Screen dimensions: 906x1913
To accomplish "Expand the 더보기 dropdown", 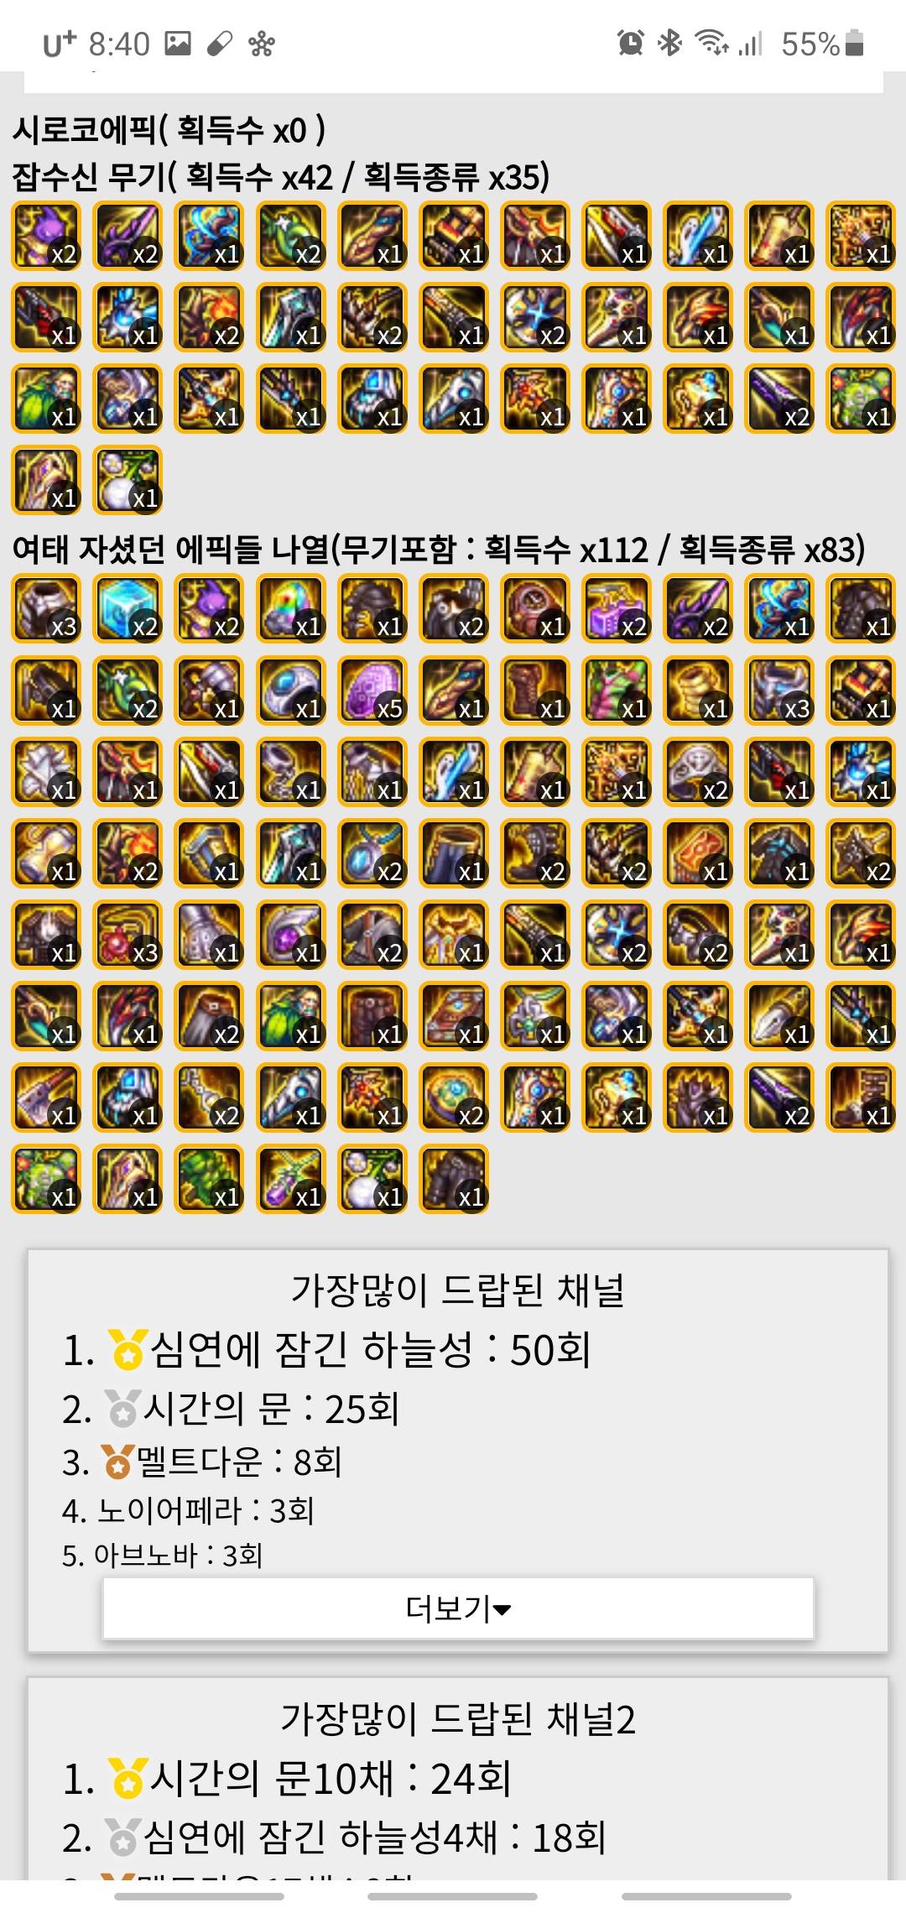I will [x=458, y=1608].
